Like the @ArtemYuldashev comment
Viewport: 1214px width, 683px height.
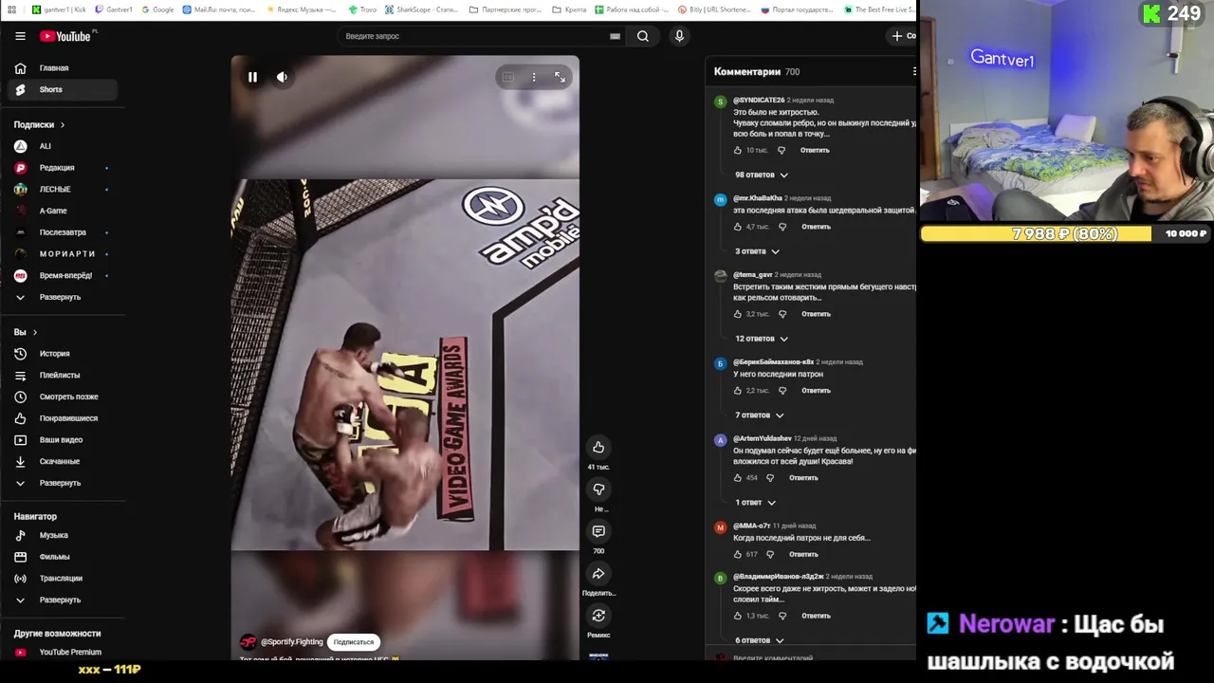(738, 478)
